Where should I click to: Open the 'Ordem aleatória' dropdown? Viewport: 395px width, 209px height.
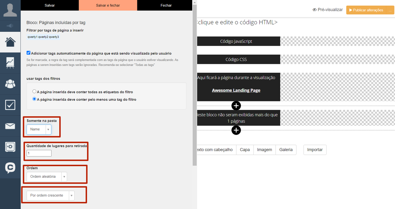[x=46, y=177]
